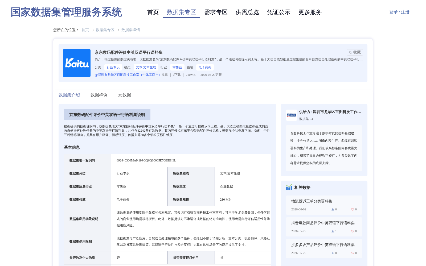This screenshot has width=426, height=266.
Task: Click the identifier 692440300MAK19PGQ6Q00005E7GDBH3L
Action: (146, 160)
